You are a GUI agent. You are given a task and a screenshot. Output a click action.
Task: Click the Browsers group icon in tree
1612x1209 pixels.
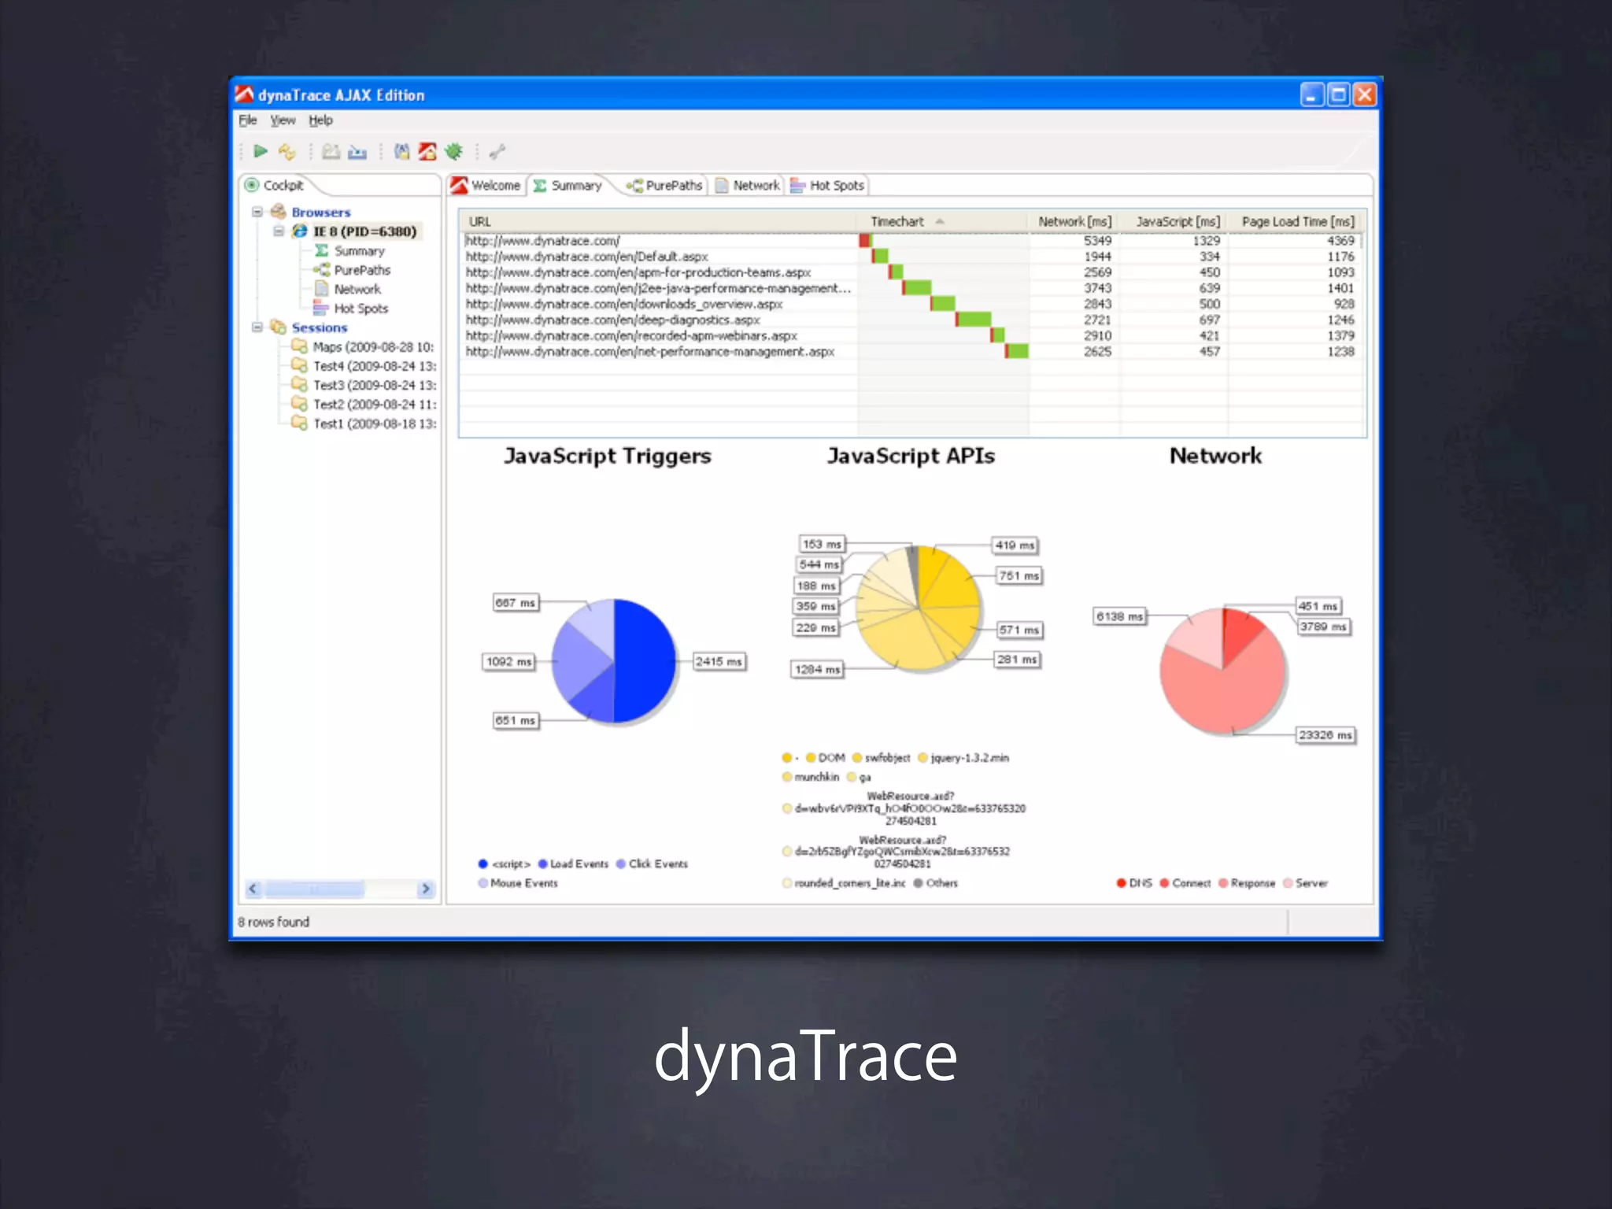point(279,212)
